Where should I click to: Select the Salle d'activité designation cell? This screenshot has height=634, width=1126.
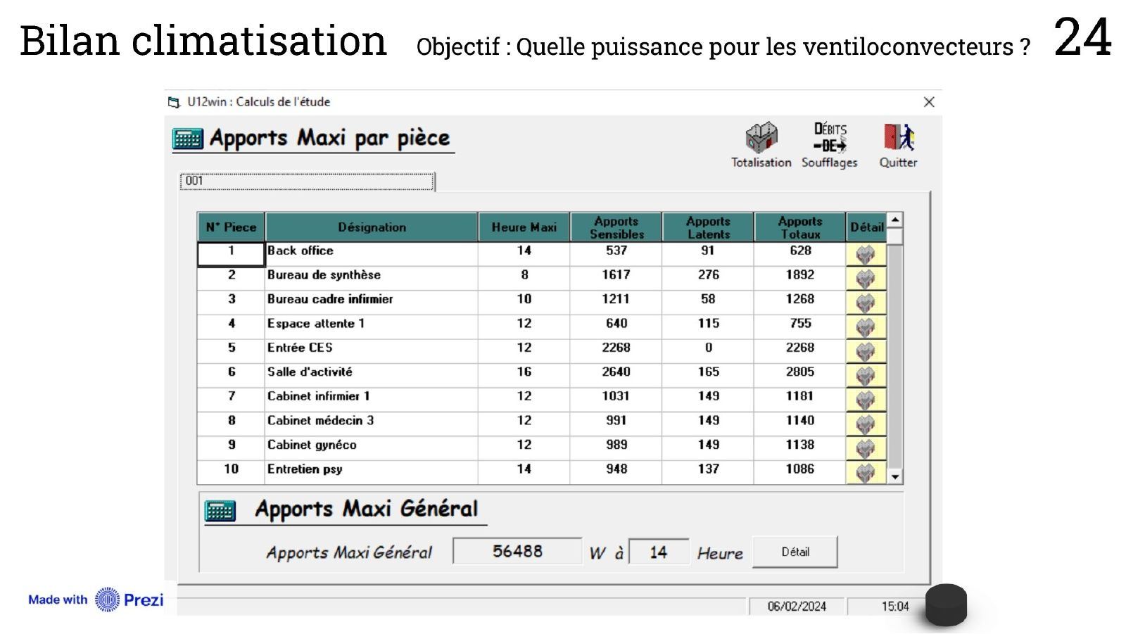[x=372, y=376]
